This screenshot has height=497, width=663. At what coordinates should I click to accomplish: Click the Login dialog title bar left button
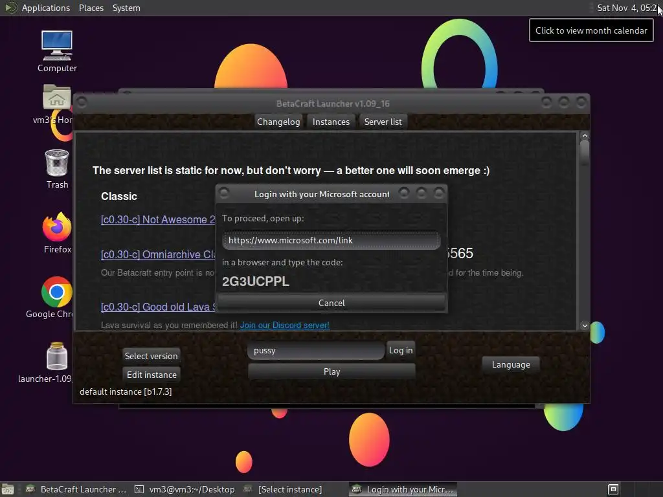[x=224, y=193]
